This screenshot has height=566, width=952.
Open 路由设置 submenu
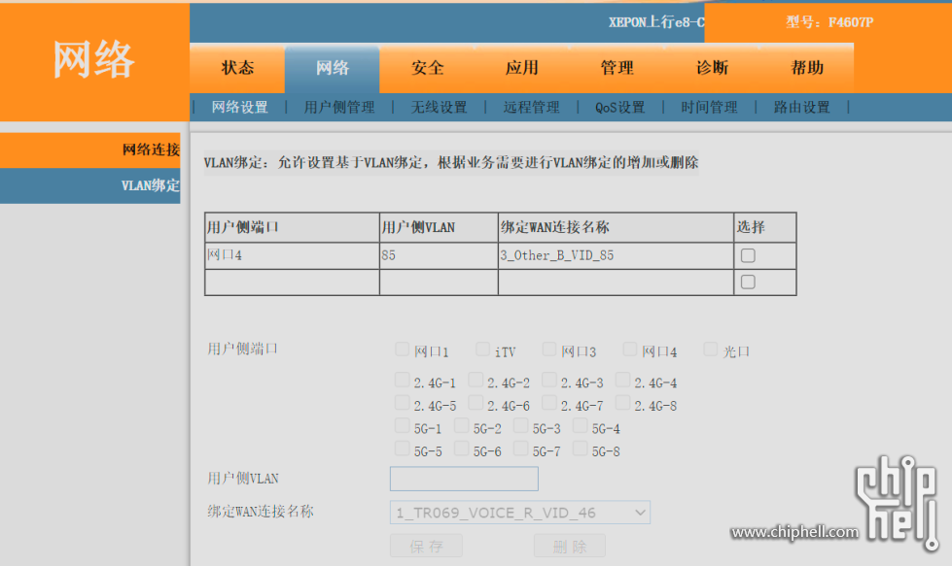(x=801, y=107)
